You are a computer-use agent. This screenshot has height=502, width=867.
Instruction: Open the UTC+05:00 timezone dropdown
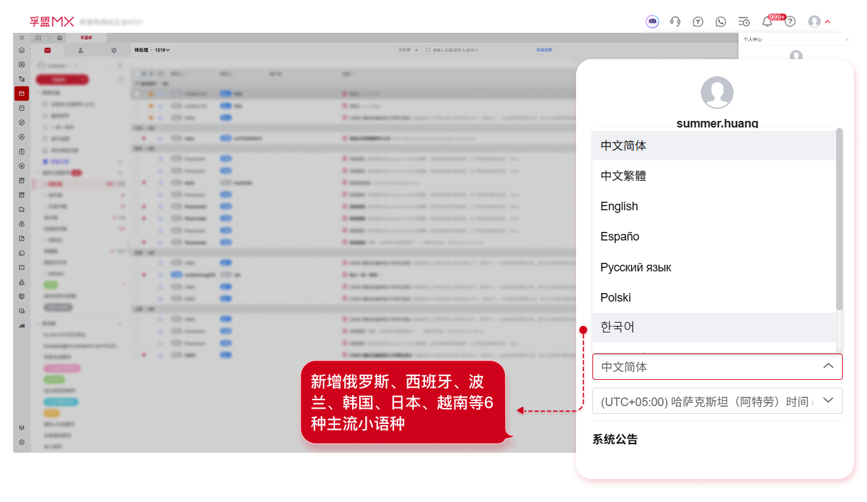[717, 401]
